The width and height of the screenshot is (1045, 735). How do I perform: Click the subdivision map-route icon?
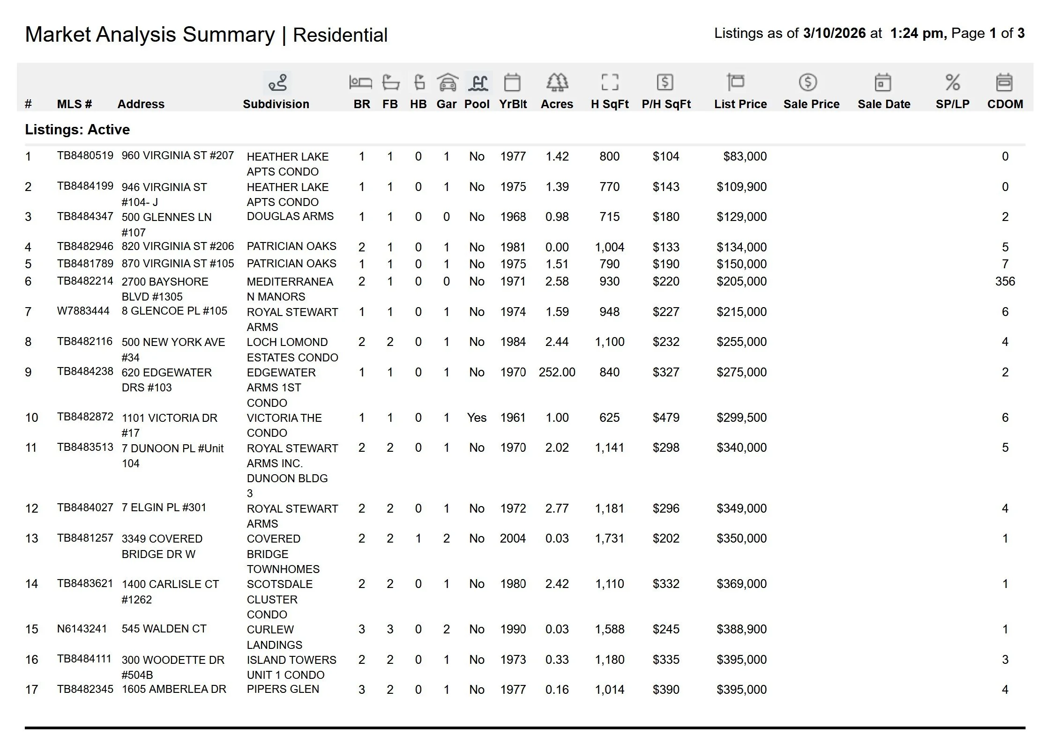click(x=277, y=83)
